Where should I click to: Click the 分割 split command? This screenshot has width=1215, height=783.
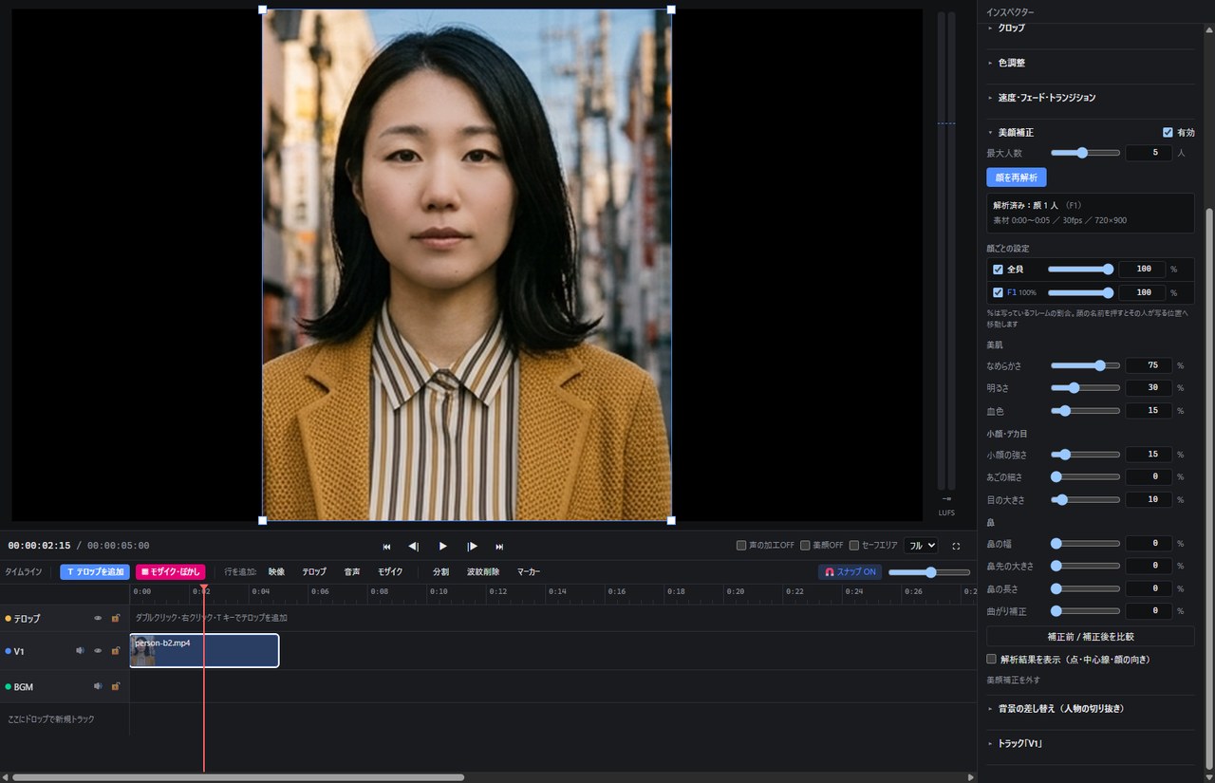click(440, 572)
